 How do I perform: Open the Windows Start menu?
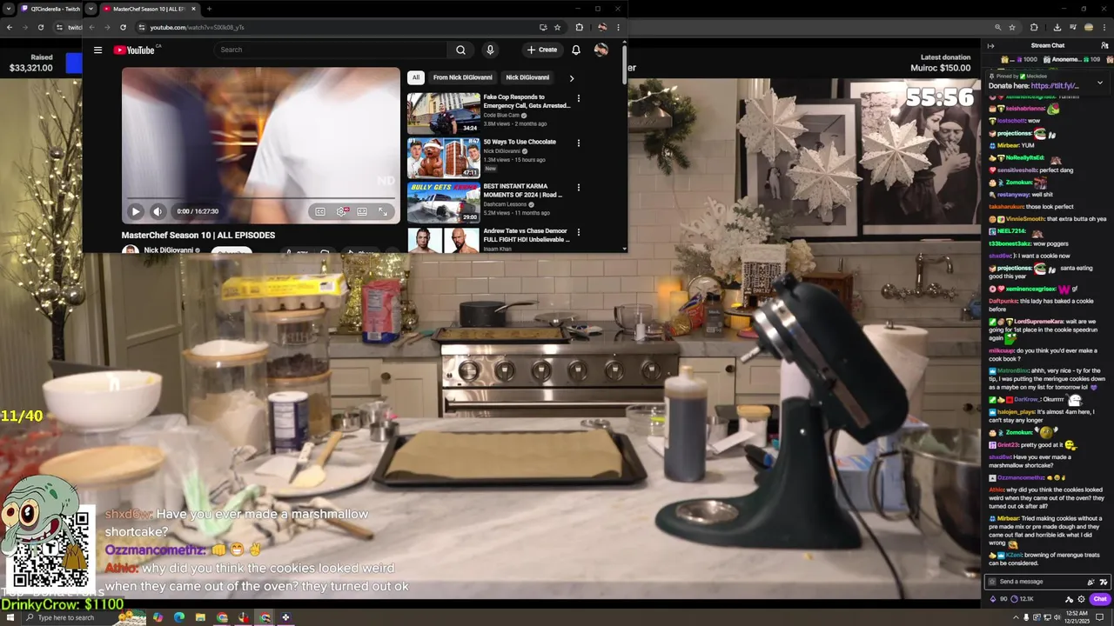click(x=10, y=617)
